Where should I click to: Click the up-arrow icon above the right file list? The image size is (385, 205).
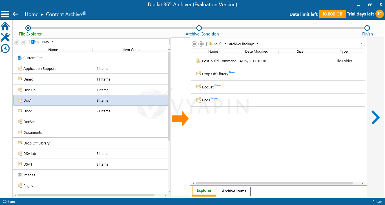(207, 44)
